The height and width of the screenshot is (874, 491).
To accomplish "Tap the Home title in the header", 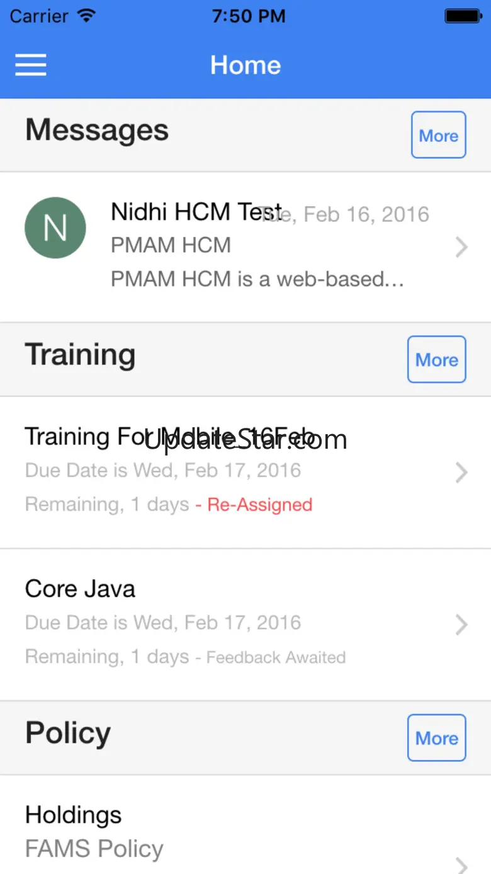I will [x=245, y=65].
